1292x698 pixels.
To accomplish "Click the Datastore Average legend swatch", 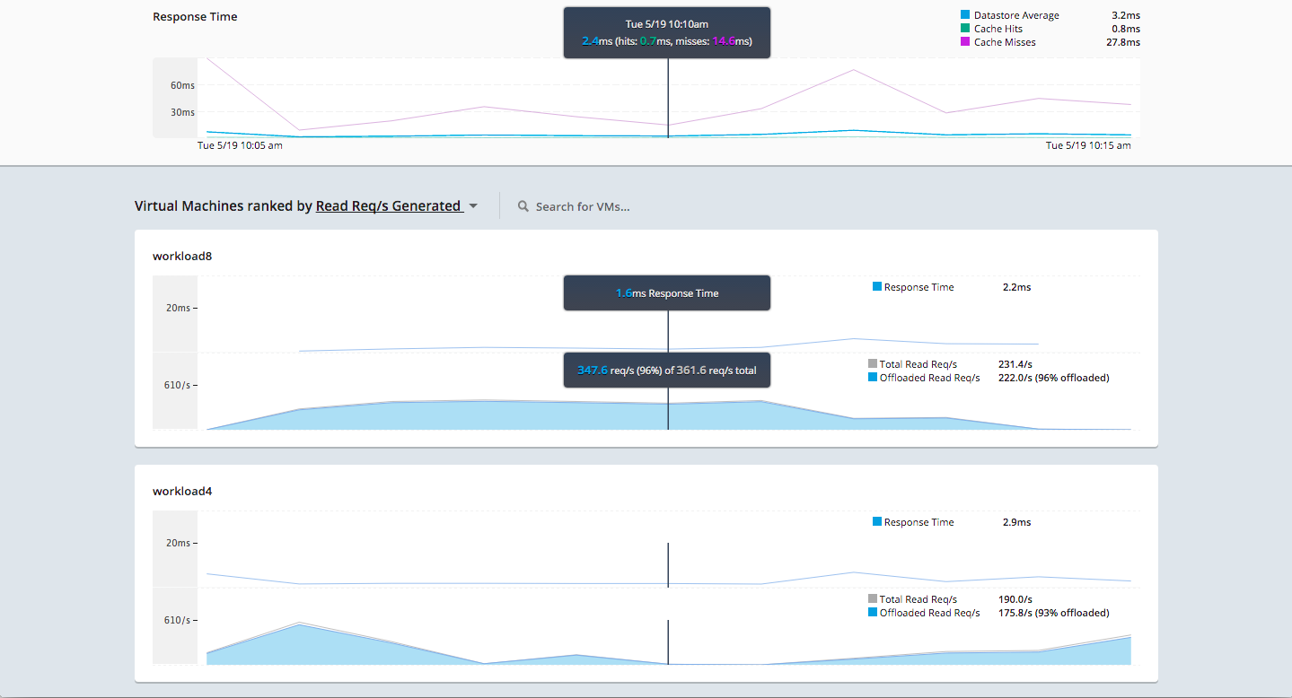I will point(965,15).
